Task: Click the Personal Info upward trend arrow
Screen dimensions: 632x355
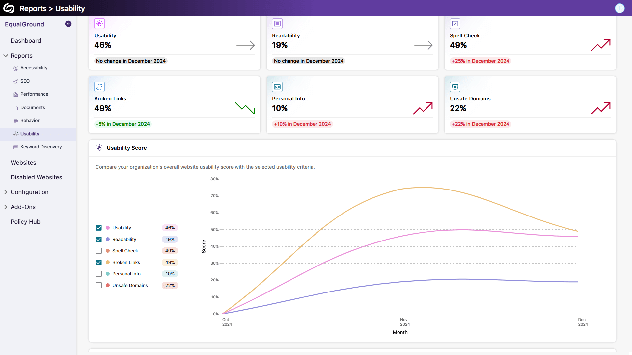Action: [x=423, y=108]
